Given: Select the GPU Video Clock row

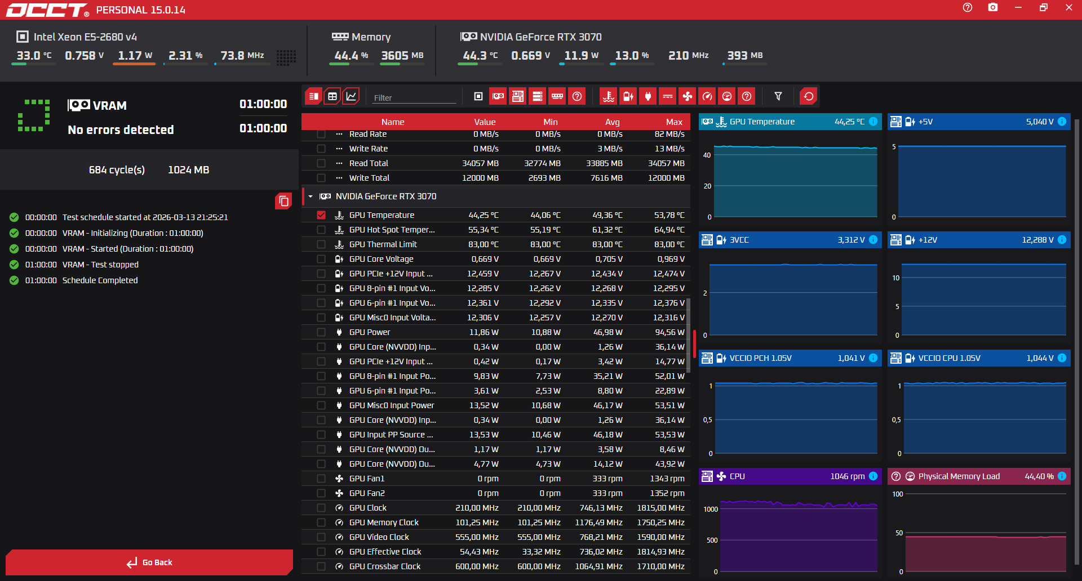Looking at the screenshot, I should [x=496, y=537].
